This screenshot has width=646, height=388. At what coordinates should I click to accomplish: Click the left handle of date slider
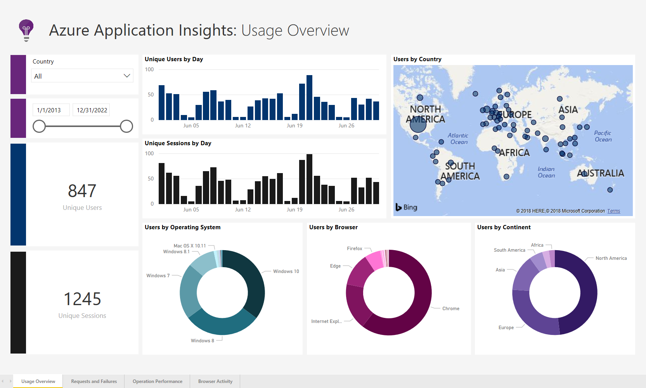[39, 126]
